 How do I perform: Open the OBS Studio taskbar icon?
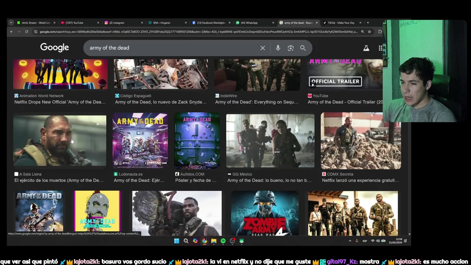pos(232,241)
